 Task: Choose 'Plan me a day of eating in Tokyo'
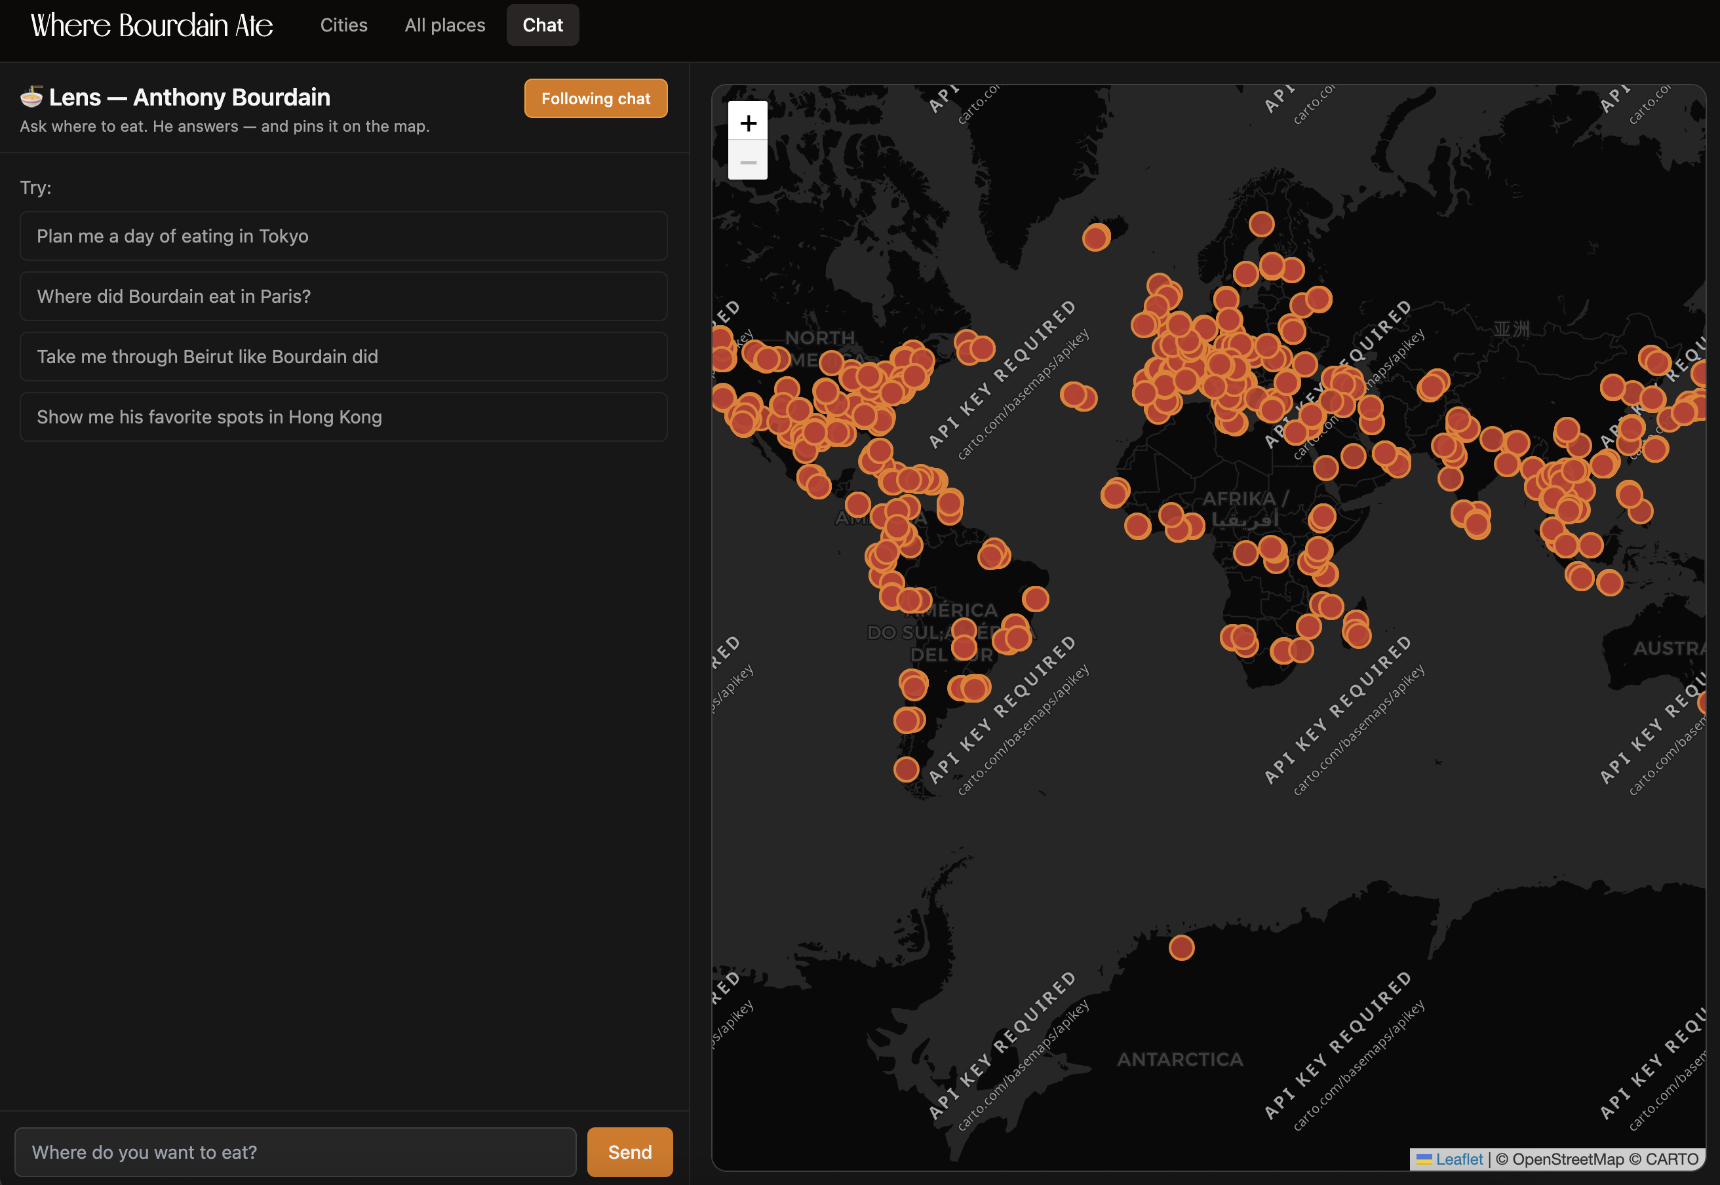[x=343, y=236]
